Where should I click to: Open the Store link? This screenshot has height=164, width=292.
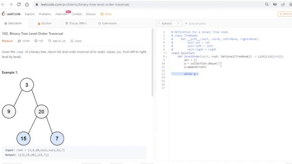[106, 14]
